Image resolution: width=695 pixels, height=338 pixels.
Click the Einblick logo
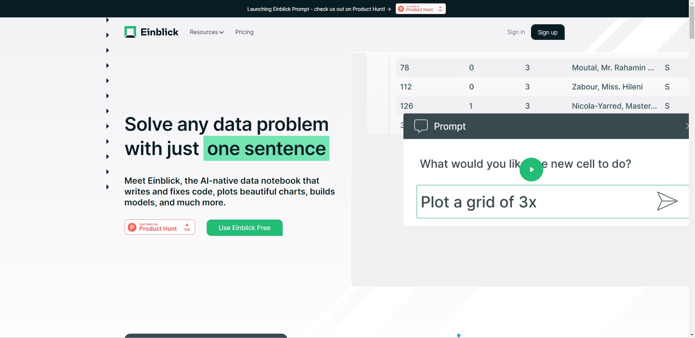pyautogui.click(x=151, y=32)
